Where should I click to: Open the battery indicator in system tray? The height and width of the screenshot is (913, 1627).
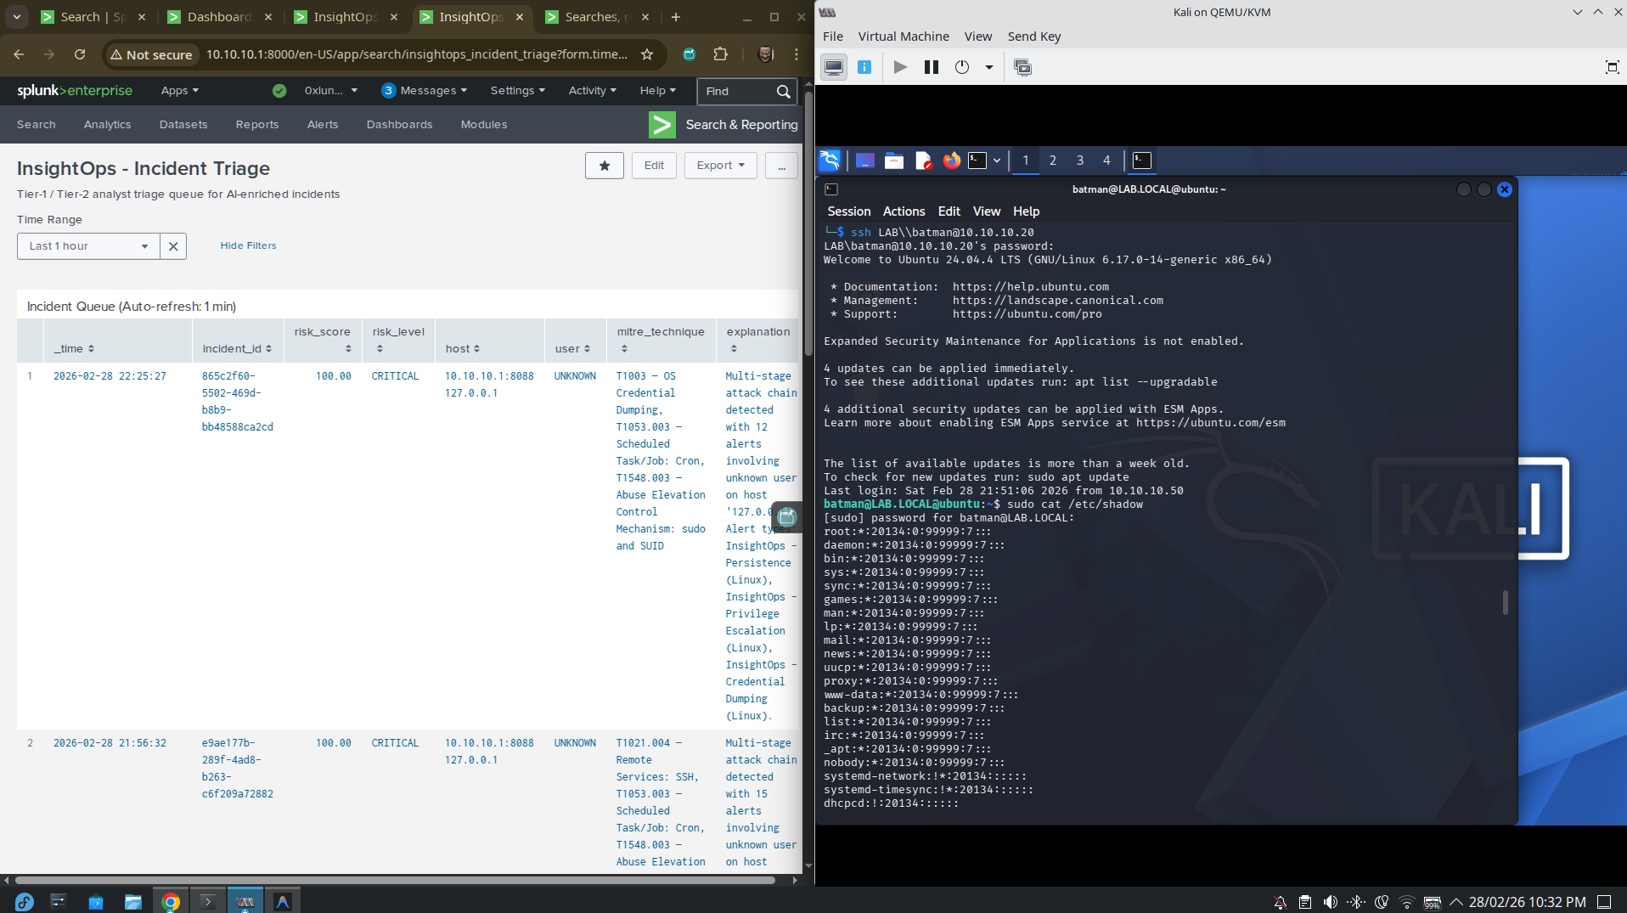(x=1433, y=902)
